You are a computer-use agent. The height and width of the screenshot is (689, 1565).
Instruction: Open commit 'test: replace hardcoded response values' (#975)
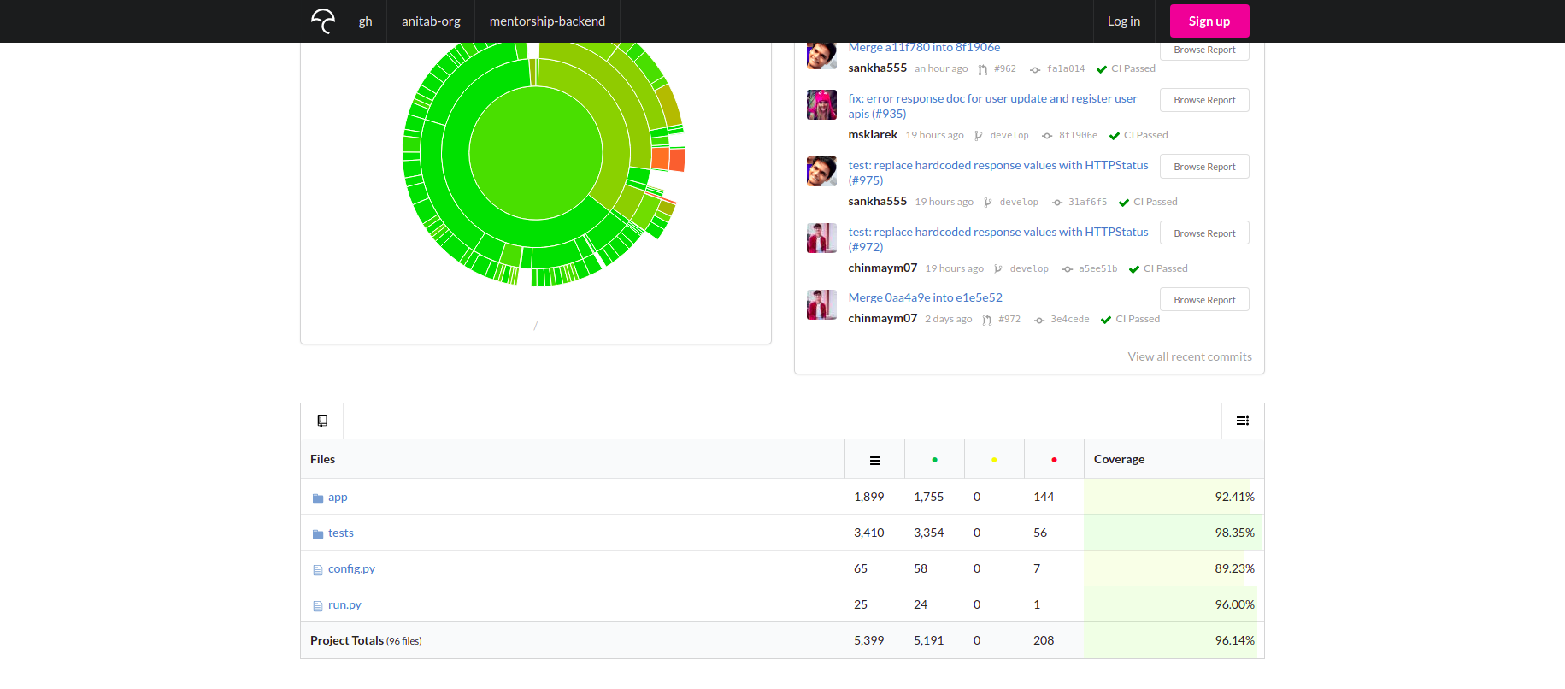(998, 173)
